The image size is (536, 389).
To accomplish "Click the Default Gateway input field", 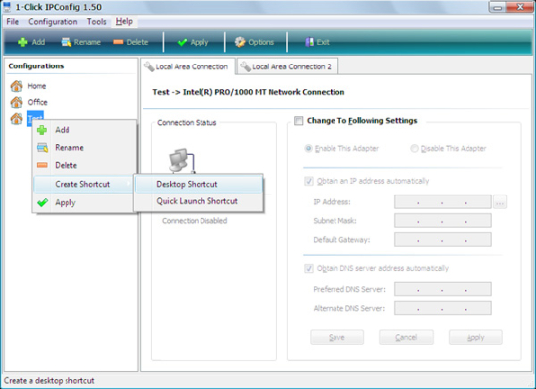I will click(443, 239).
